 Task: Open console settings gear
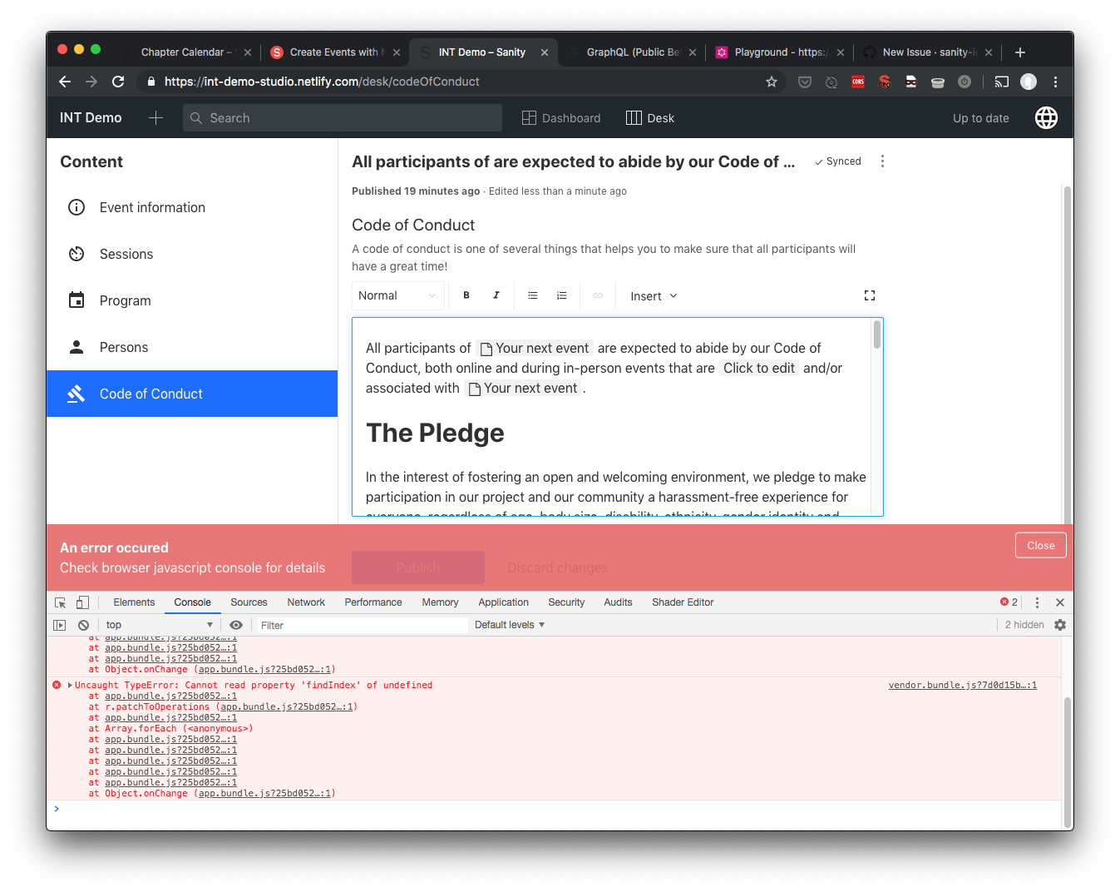point(1060,625)
